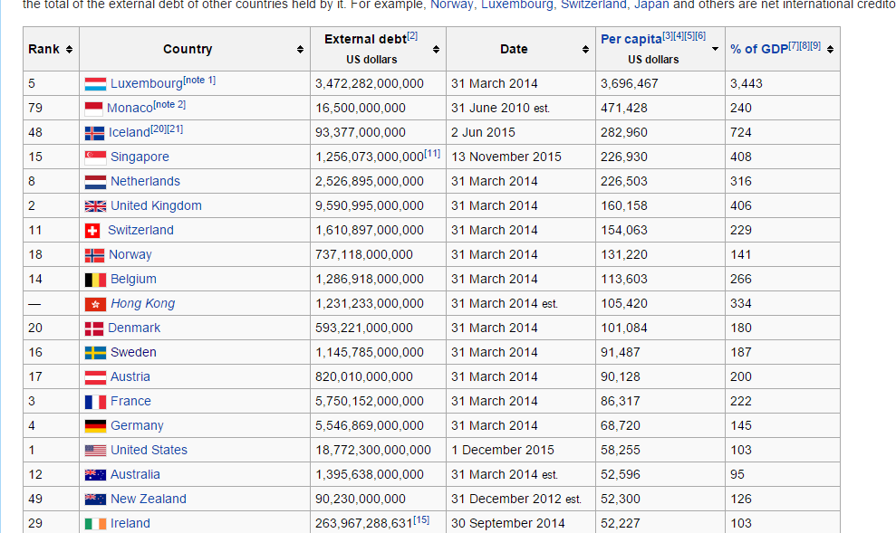Sort table by Rank column arrows
Image resolution: width=896 pixels, height=533 pixels.
click(x=69, y=49)
